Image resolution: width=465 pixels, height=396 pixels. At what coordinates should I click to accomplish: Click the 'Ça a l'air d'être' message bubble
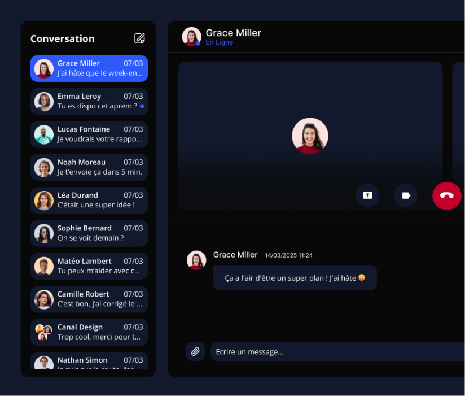pos(295,278)
